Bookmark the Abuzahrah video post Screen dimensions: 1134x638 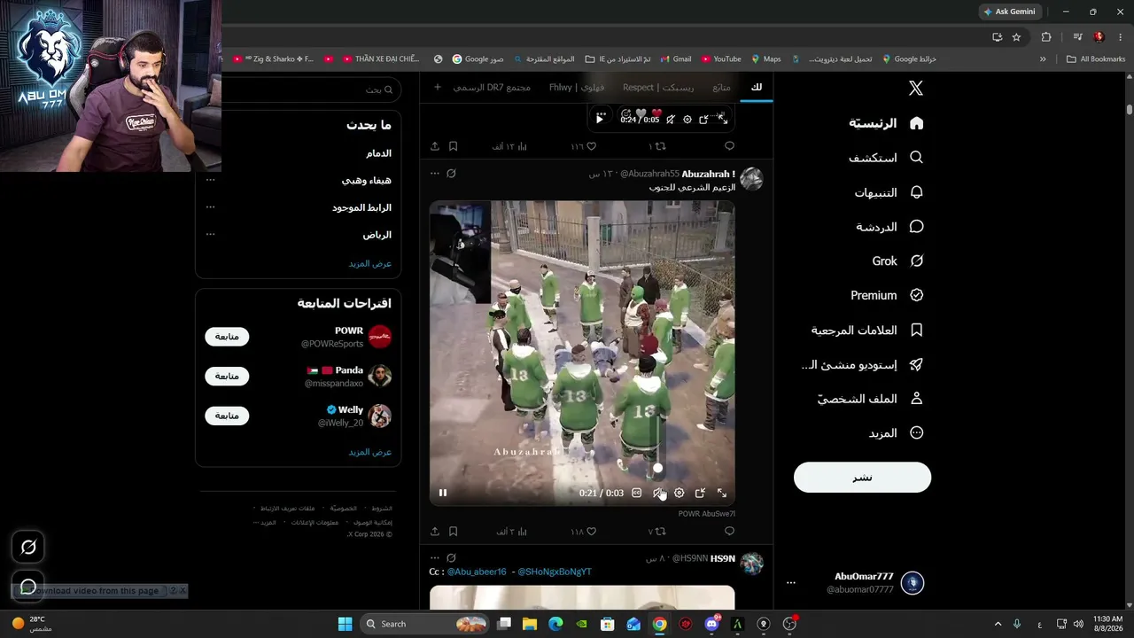[453, 532]
